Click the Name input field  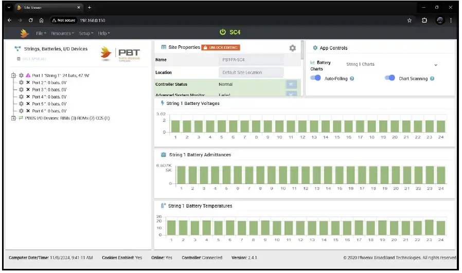click(x=252, y=60)
